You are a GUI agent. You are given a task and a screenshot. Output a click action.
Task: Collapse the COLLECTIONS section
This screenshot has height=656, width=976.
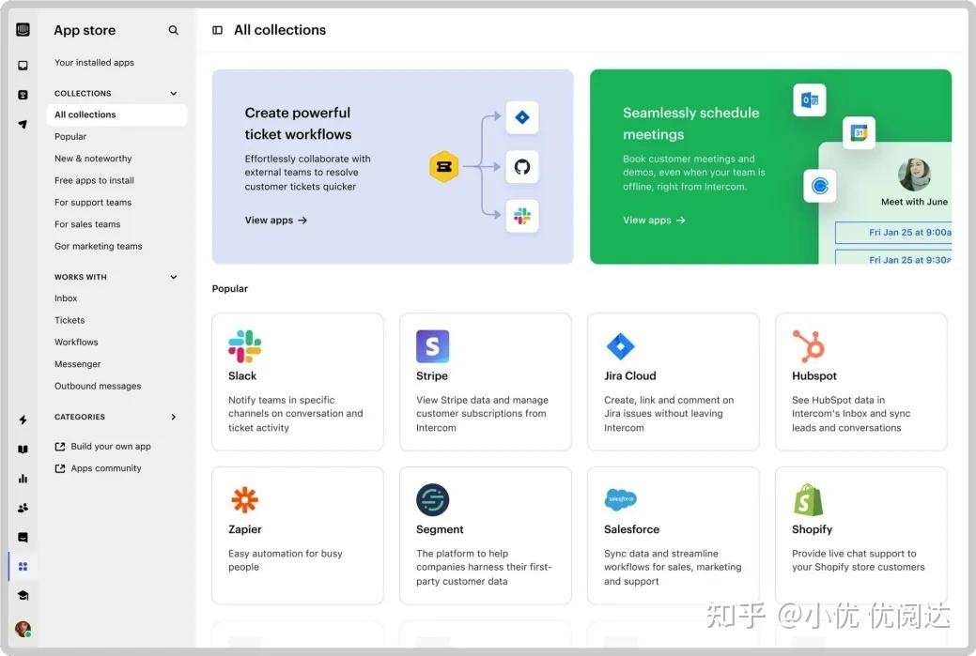pos(172,93)
